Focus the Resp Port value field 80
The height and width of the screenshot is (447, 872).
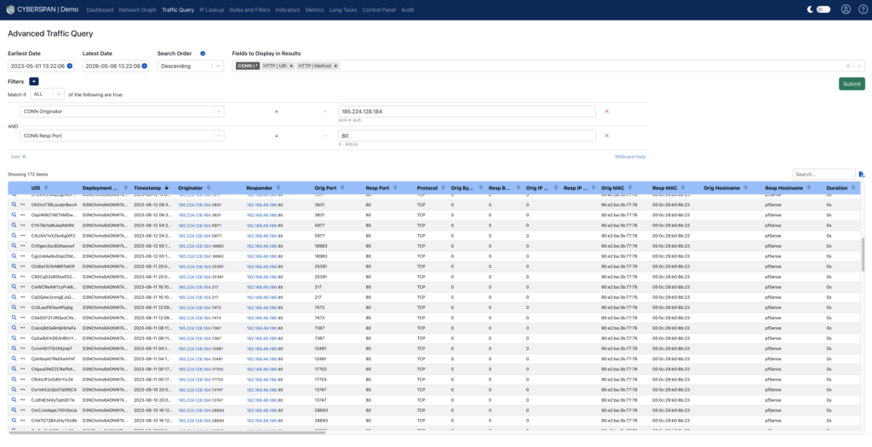click(x=467, y=135)
